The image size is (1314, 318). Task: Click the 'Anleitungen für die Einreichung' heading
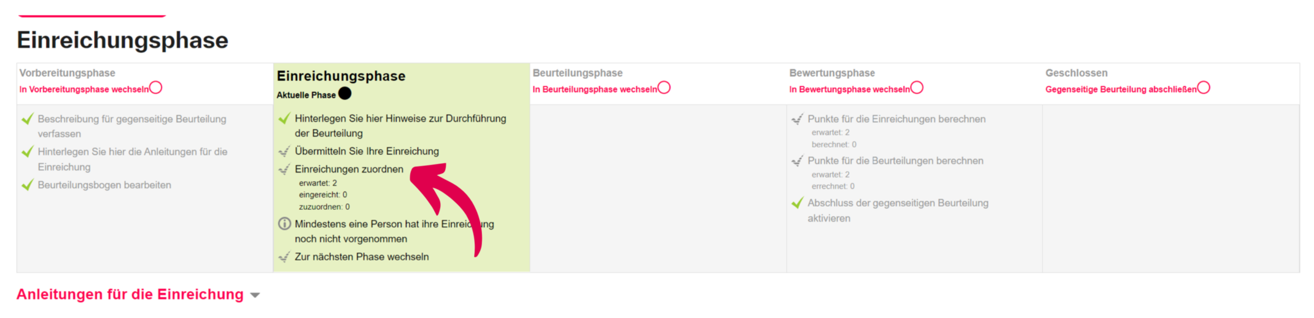click(130, 295)
